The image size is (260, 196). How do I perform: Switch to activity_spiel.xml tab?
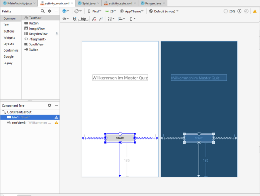120,3
